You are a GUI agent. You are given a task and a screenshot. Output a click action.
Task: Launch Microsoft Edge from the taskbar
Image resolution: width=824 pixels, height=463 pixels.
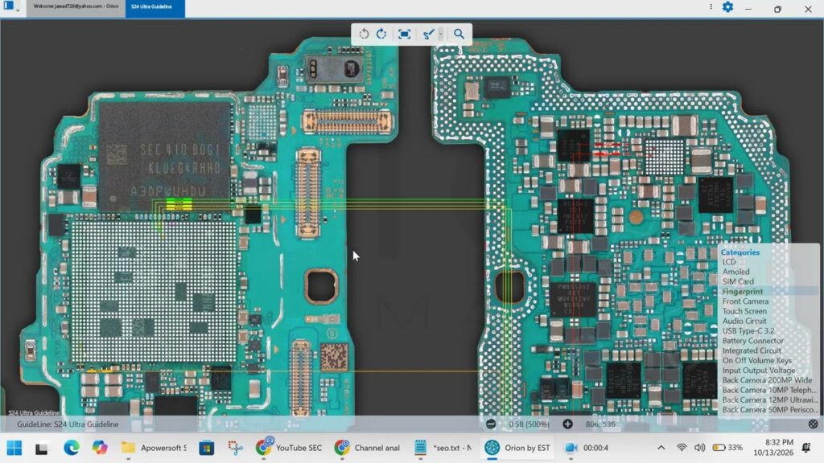71,448
